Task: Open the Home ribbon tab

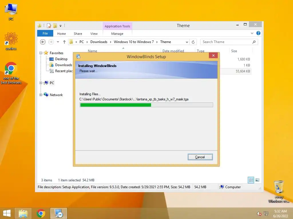Action: click(x=62, y=34)
